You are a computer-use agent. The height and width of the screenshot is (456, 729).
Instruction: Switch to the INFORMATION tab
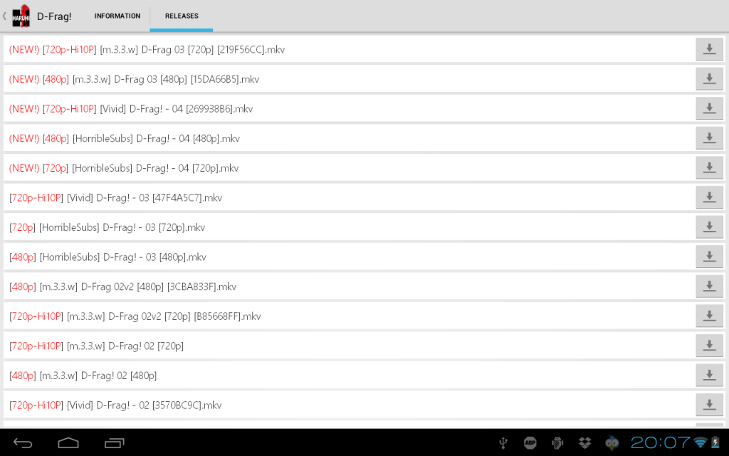coord(117,16)
